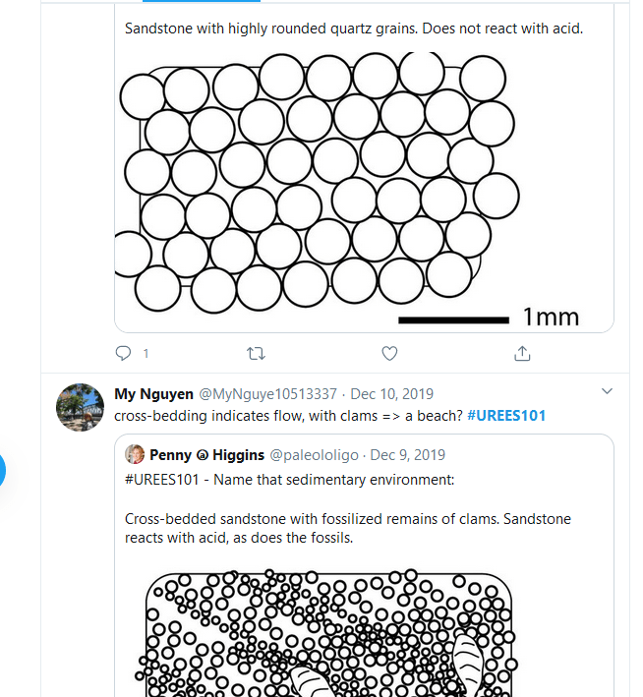
Task: Open the cross-bedded sandstone clam illustration
Action: (330, 634)
